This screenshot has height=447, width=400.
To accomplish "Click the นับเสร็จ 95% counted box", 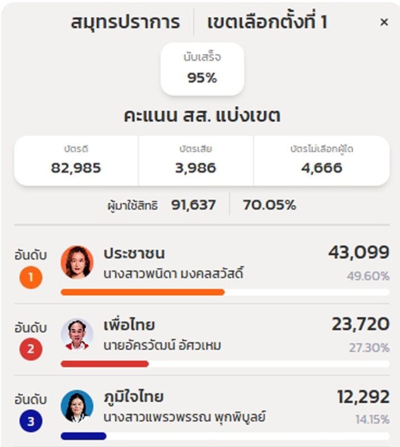I will click(202, 69).
